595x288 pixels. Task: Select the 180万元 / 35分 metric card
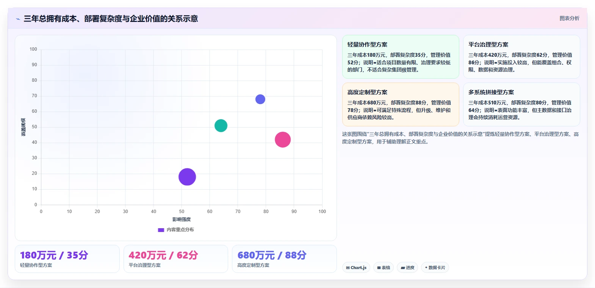tap(67, 259)
